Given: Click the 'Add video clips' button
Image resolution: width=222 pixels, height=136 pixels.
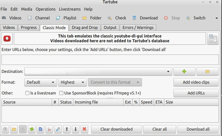Looking at the screenshot, I should tap(196, 82).
